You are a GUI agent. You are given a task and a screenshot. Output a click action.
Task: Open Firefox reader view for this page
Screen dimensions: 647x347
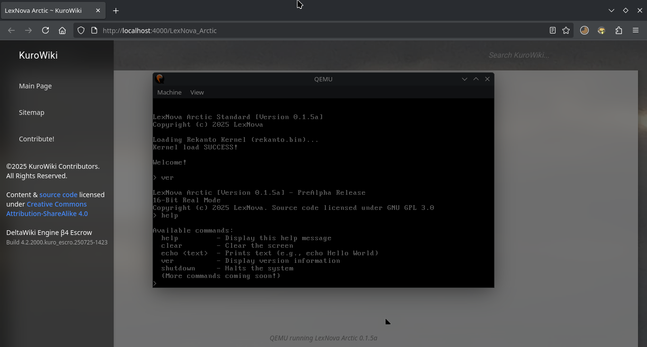click(x=552, y=30)
